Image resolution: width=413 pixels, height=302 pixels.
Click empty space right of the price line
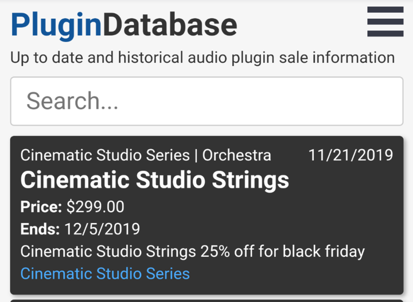tap(287, 206)
